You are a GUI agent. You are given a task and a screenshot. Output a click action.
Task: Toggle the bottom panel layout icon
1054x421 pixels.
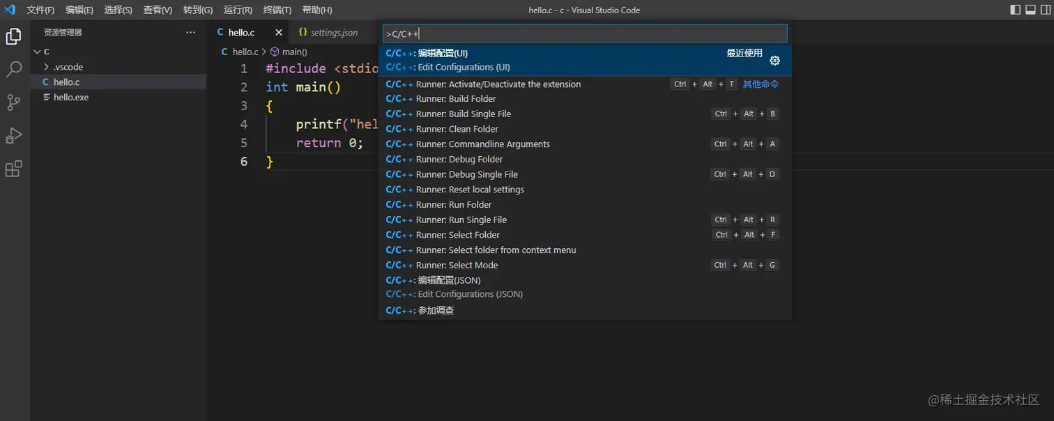(x=1030, y=10)
